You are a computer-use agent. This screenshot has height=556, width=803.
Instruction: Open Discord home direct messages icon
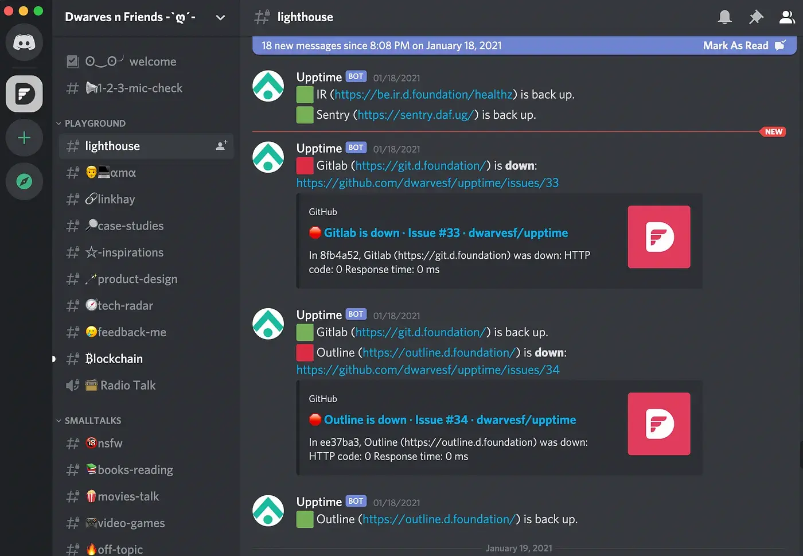click(24, 42)
